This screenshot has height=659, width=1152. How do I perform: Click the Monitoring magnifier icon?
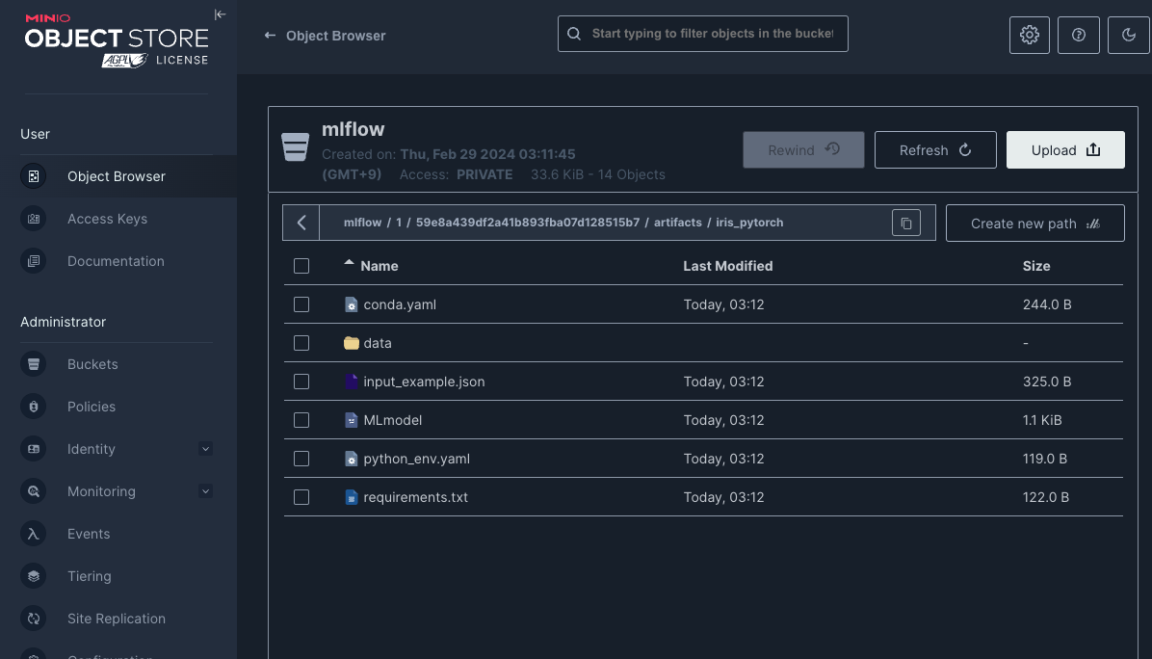[34, 491]
